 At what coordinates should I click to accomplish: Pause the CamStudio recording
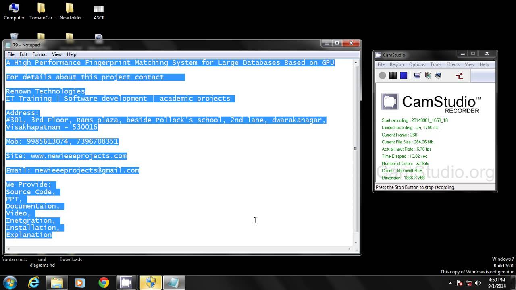(393, 75)
